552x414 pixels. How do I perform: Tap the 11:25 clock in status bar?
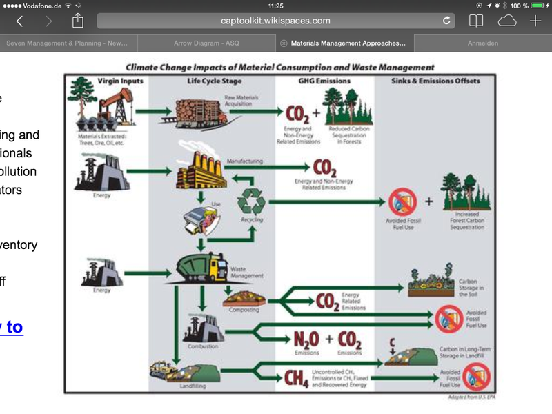276,6
